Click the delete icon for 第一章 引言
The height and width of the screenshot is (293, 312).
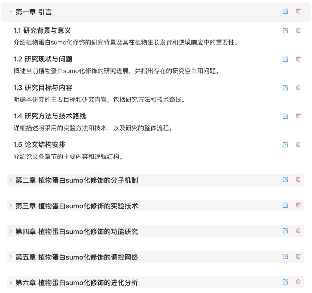click(298, 11)
